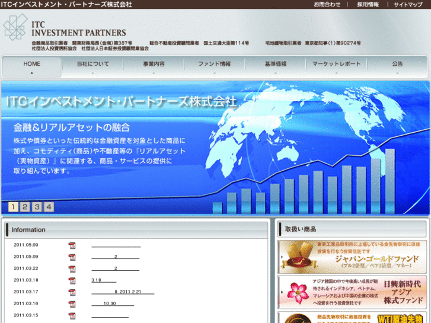Open the 公告 menu tab
The height and width of the screenshot is (323, 431).
pos(397,67)
